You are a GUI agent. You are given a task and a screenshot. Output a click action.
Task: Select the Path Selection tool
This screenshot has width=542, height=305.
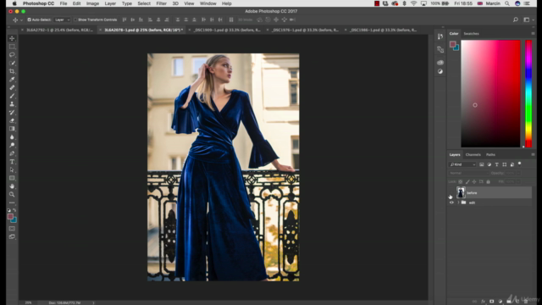12,169
